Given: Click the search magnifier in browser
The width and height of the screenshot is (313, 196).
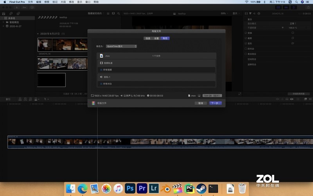Looking at the screenshot, I should [x=119, y=13].
